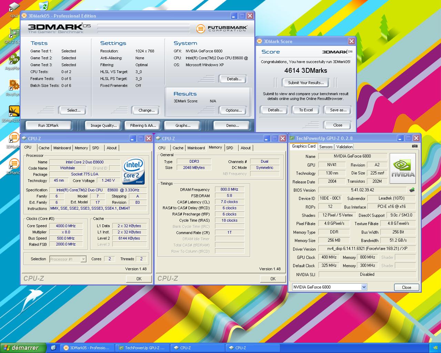This screenshot has height=353, width=441.
Task: Start the Demo
Action: pyautogui.click(x=233, y=125)
